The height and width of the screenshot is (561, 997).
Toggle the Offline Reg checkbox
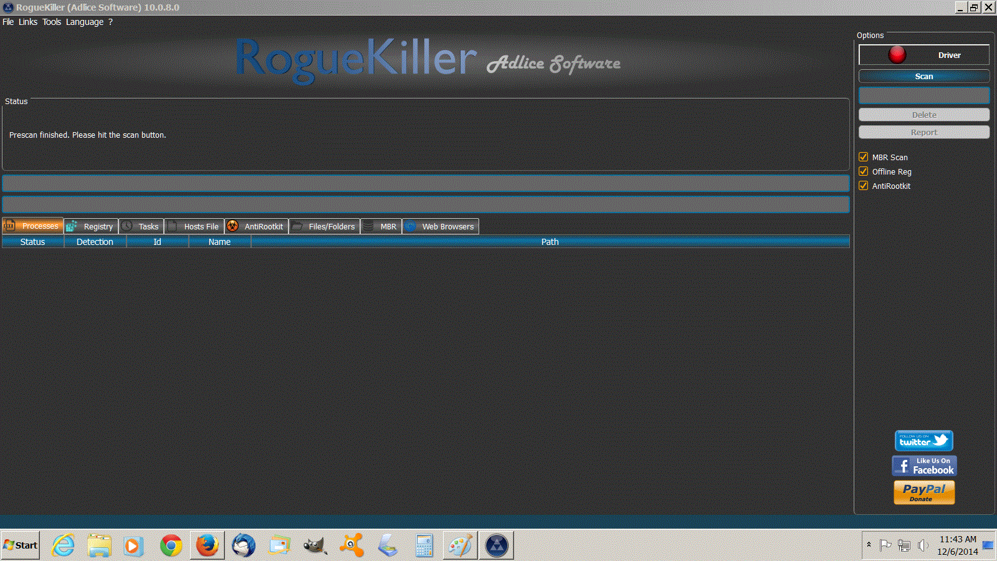864,171
